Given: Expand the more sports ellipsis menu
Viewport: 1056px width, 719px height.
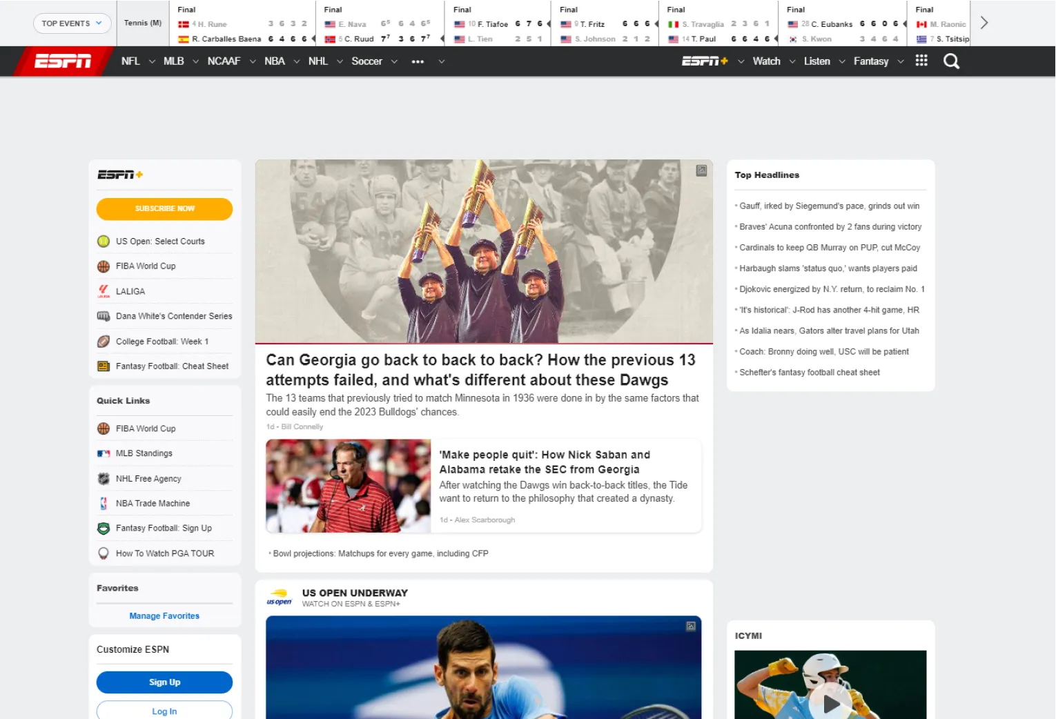Looking at the screenshot, I should (418, 61).
